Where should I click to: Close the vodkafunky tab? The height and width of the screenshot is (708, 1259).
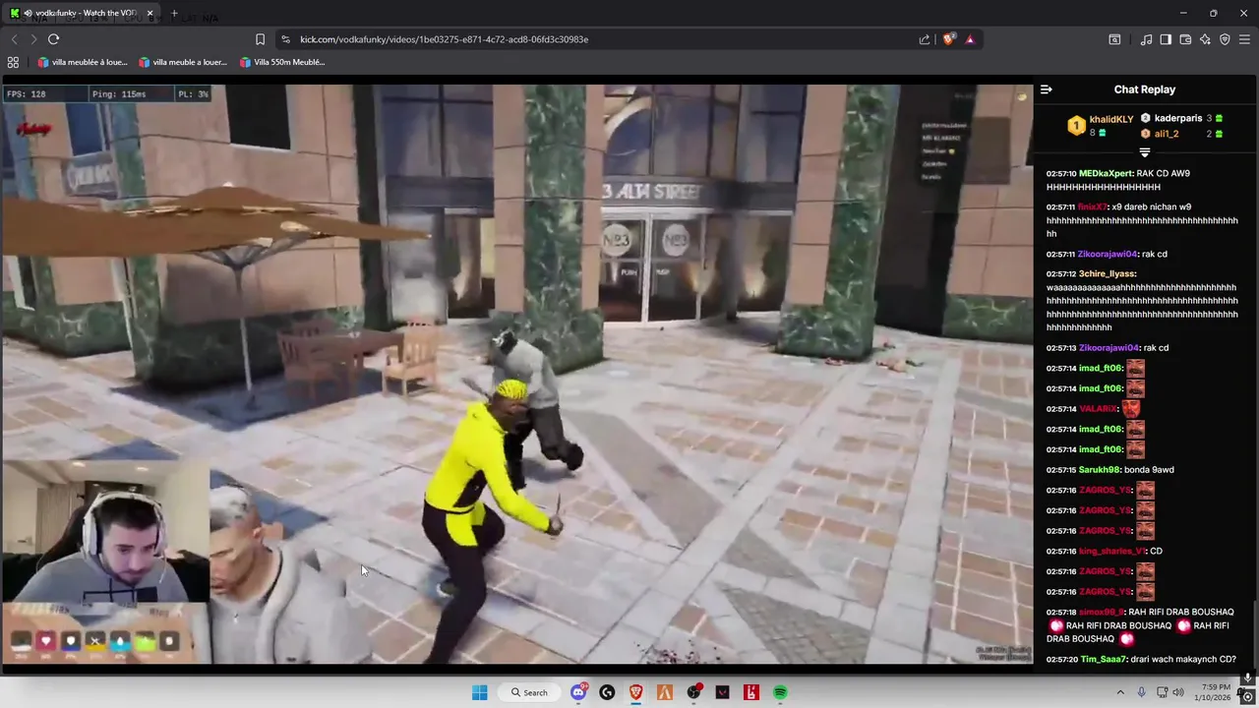coord(150,14)
